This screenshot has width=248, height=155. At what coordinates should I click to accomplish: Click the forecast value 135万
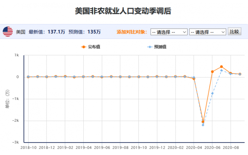[94, 32]
